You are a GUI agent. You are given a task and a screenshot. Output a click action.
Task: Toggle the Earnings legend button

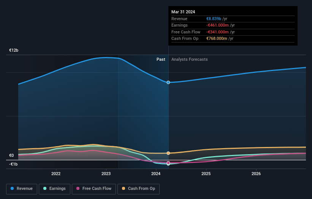[54, 189]
